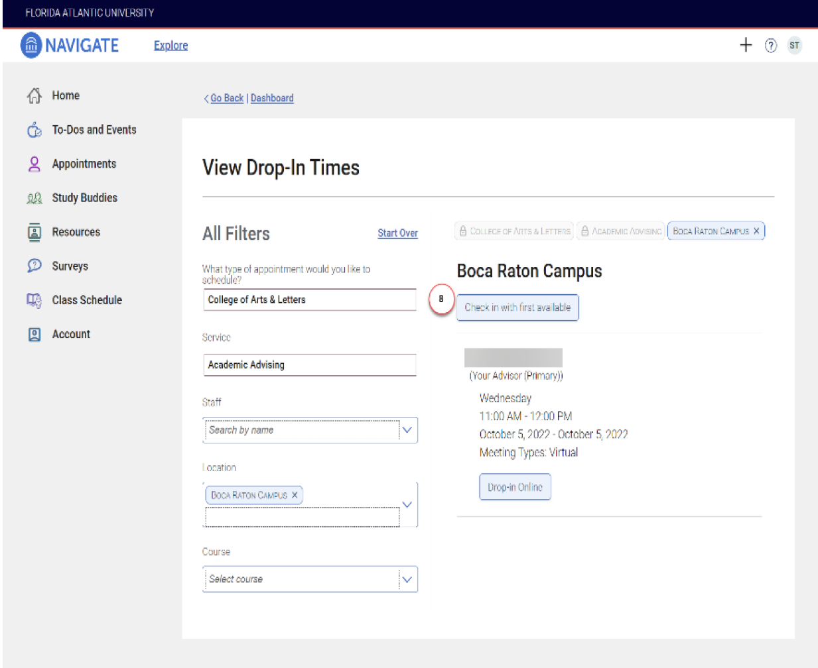Open the Account profile icon

point(34,335)
